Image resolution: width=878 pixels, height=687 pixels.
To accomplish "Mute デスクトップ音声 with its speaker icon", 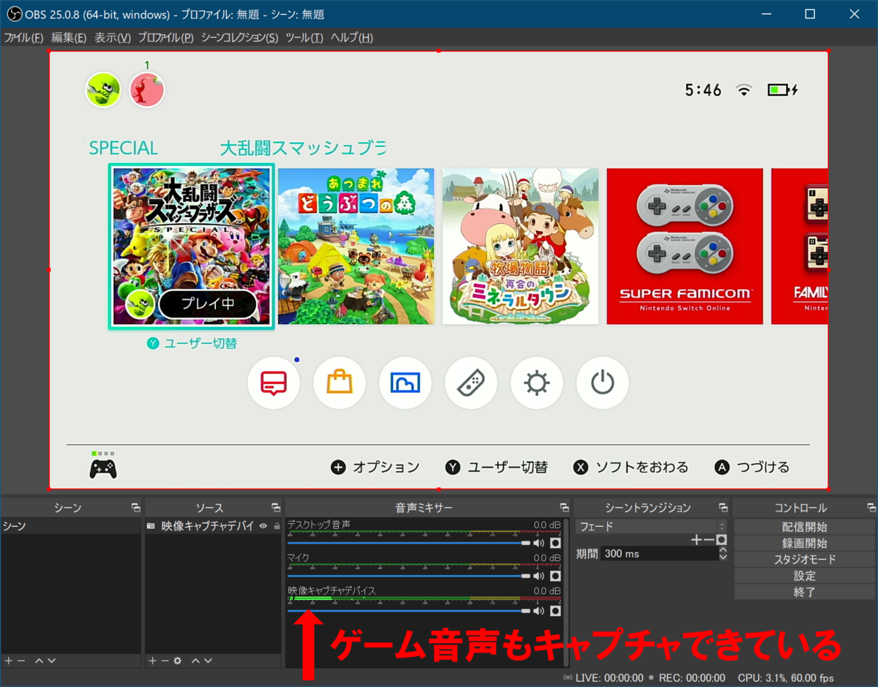I will pyautogui.click(x=539, y=543).
